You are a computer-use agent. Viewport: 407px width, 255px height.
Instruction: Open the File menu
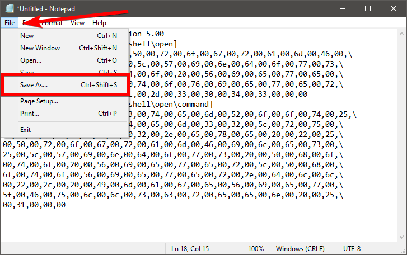[10, 23]
